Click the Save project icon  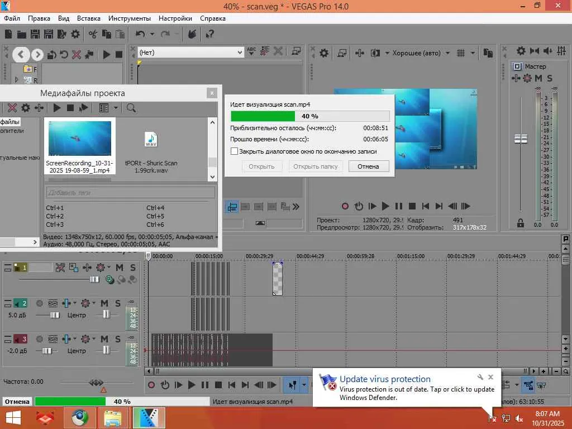coord(35,34)
